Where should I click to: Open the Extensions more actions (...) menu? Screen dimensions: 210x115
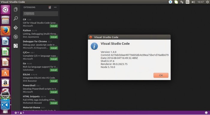pyautogui.click(x=55, y=7)
